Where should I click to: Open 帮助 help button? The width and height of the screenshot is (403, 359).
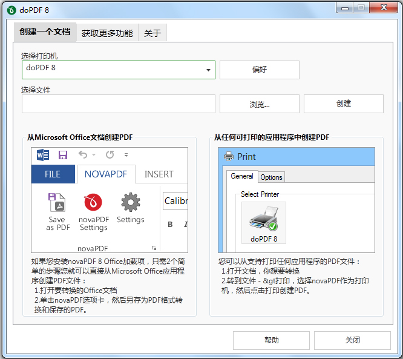tap(272, 340)
